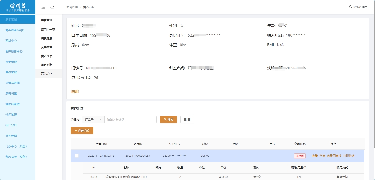Collapse the expanded prescription row
This screenshot has height=180, width=375.
77,156
